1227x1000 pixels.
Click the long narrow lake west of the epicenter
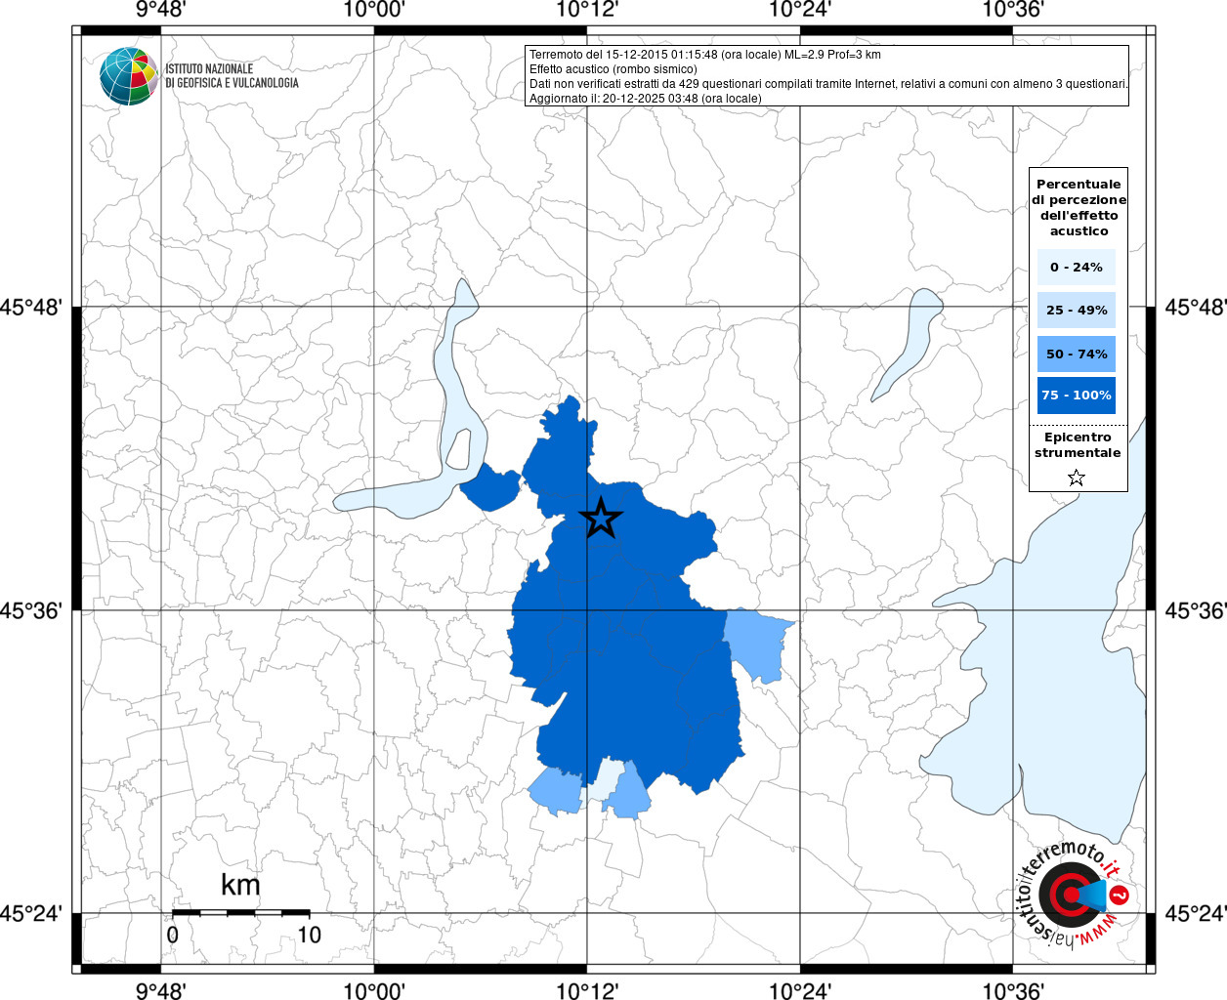pos(430,430)
